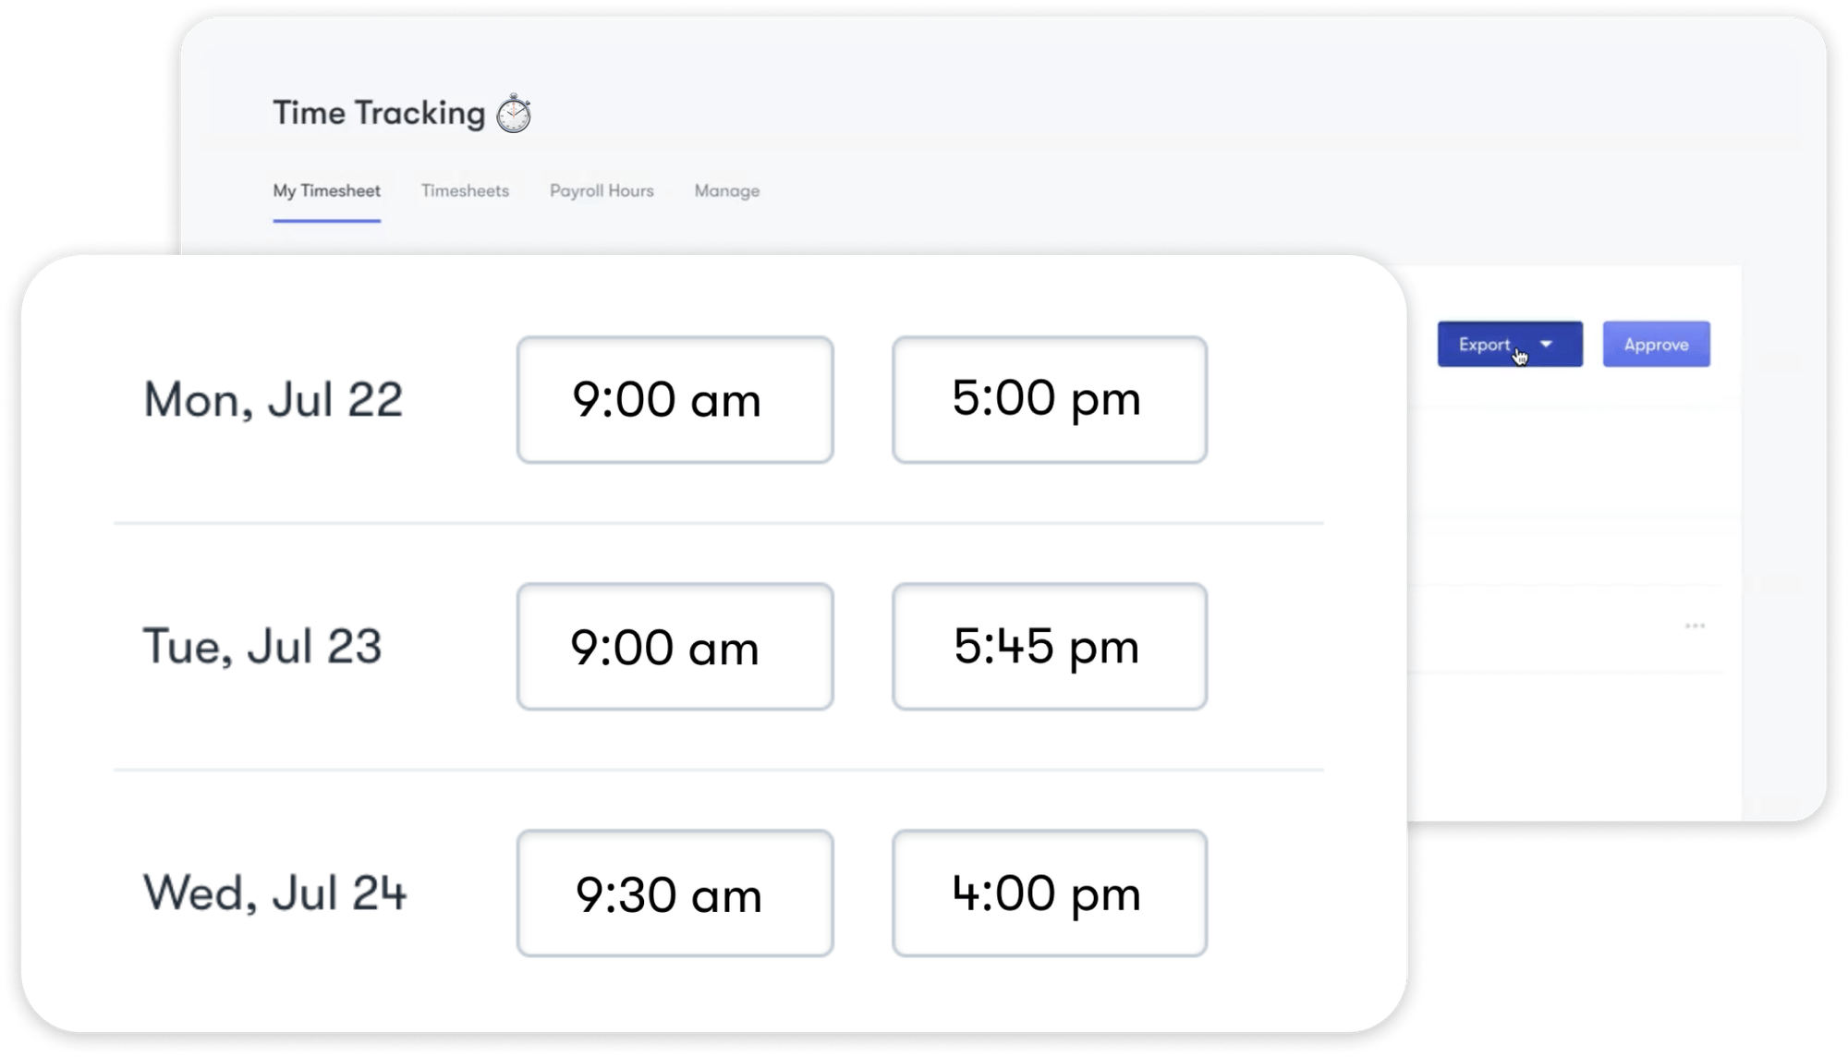Viewport: 1848px width, 1057px height.
Task: Click Wednesday's 9:30 am start field
Action: [x=675, y=893]
